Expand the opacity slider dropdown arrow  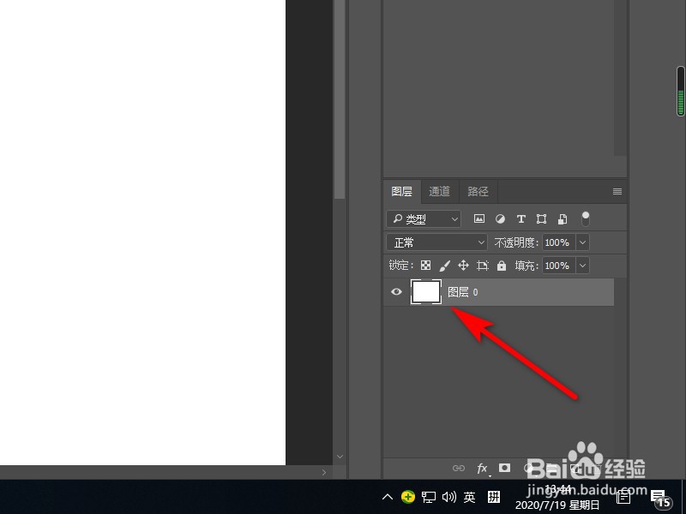583,242
